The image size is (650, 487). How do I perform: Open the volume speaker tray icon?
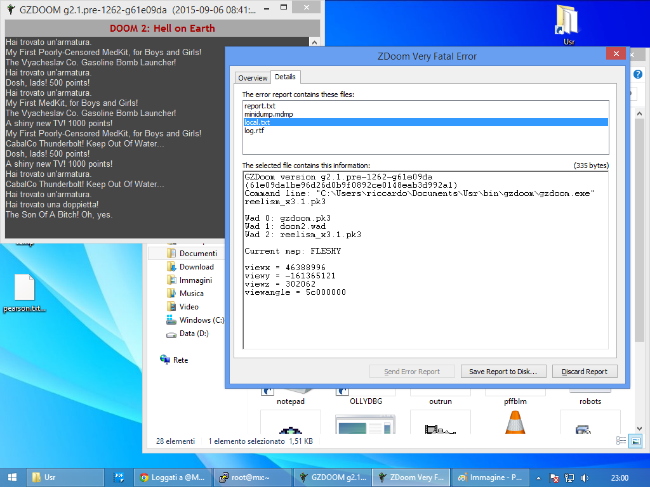(585, 478)
